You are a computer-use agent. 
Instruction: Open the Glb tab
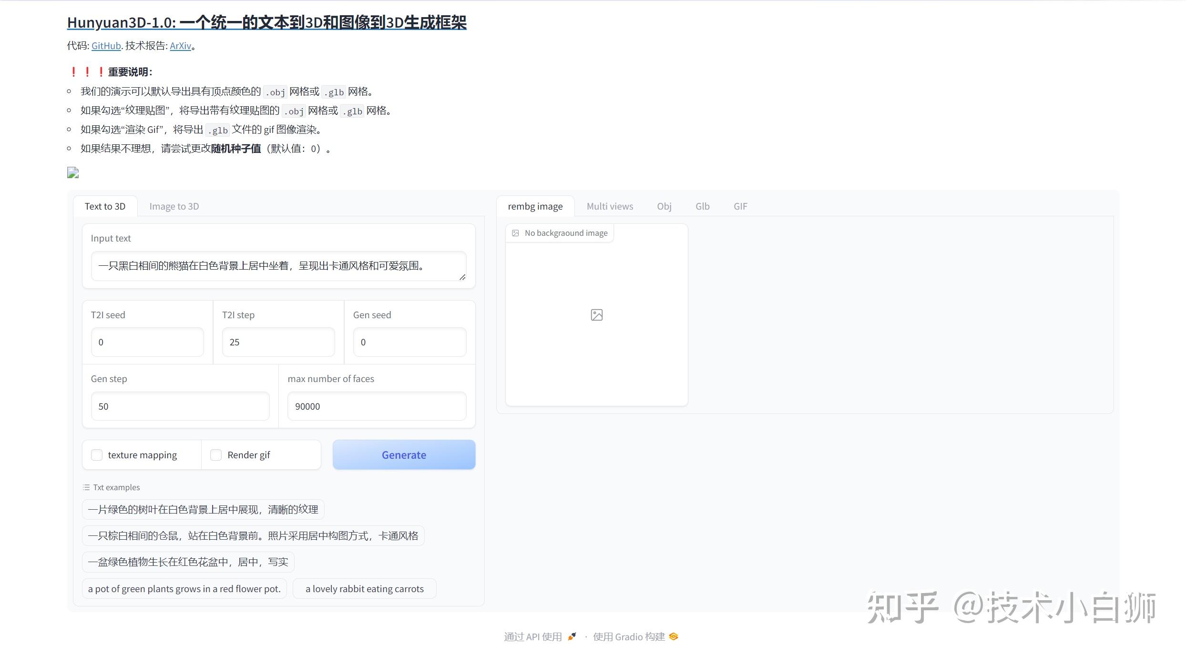[702, 206]
